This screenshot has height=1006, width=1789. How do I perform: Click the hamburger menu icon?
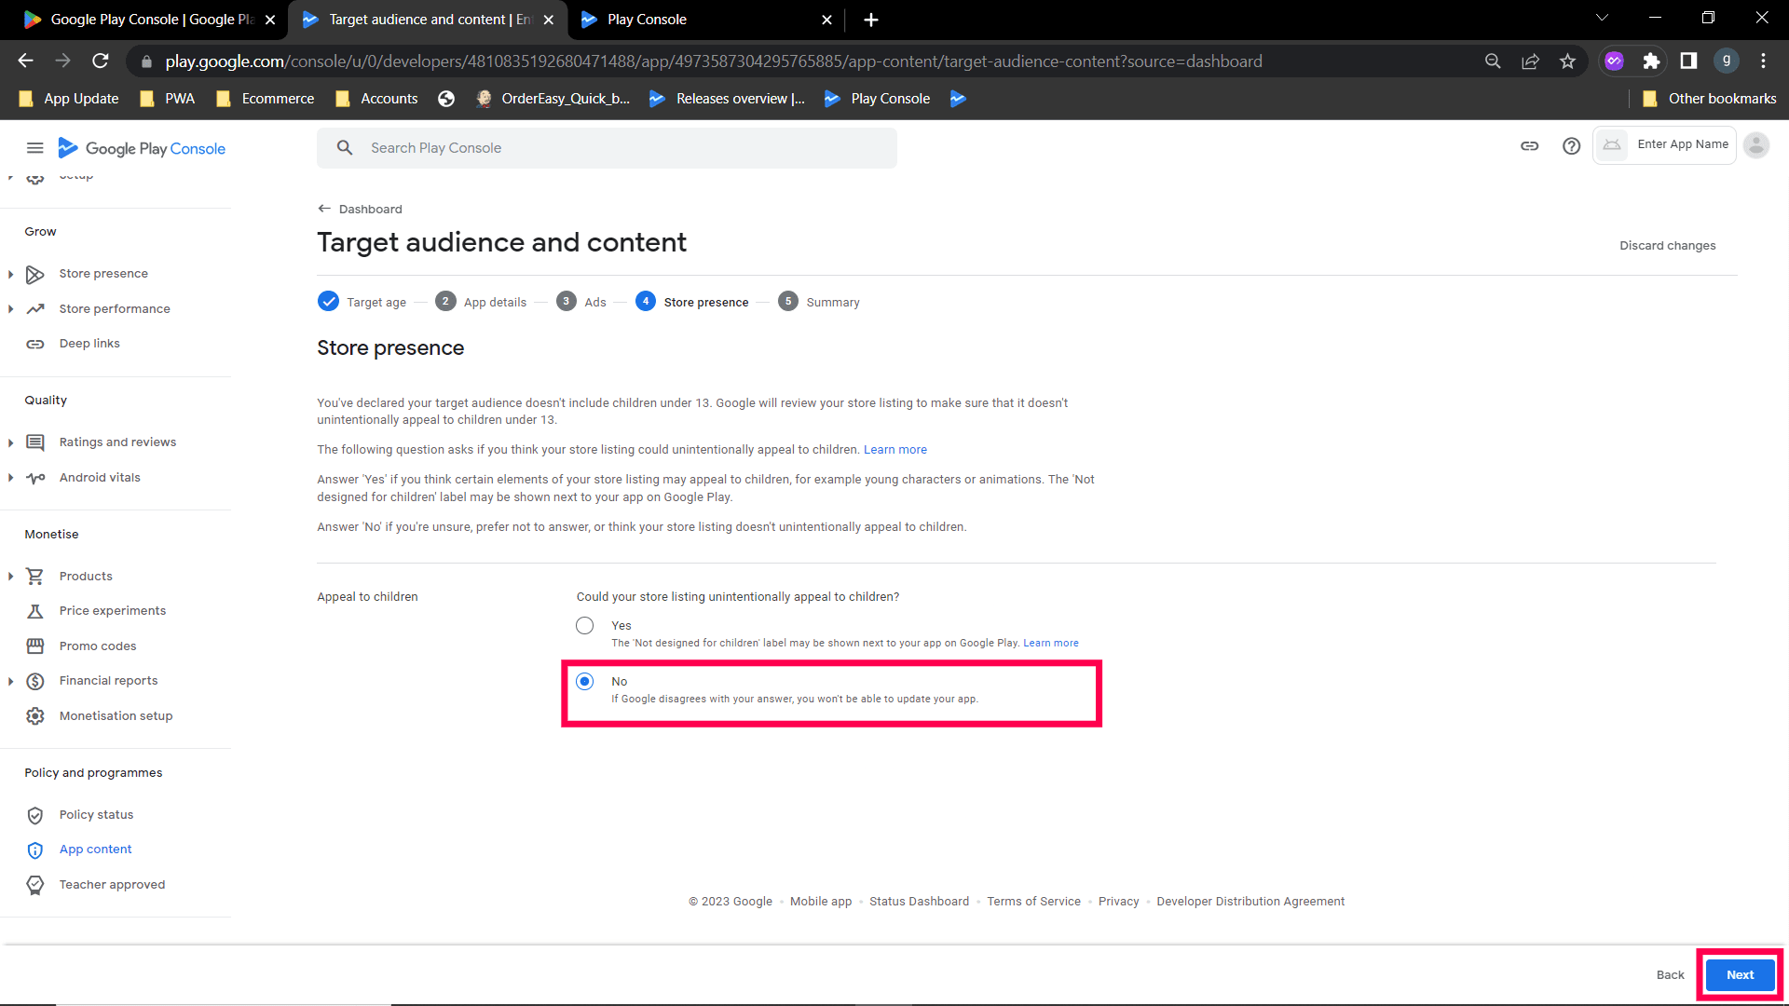coord(34,148)
